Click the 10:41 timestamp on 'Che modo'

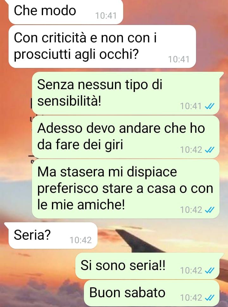(x=106, y=16)
